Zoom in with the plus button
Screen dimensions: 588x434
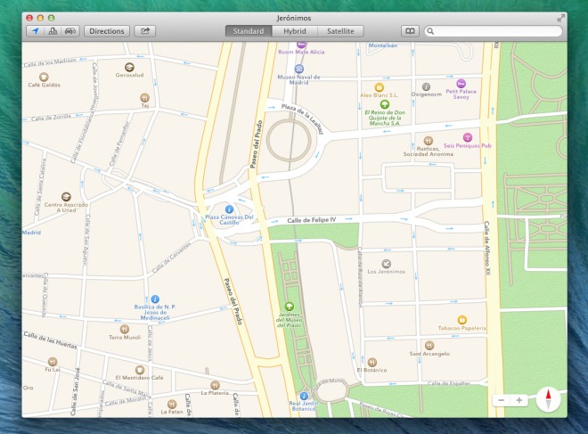pyautogui.click(x=519, y=400)
